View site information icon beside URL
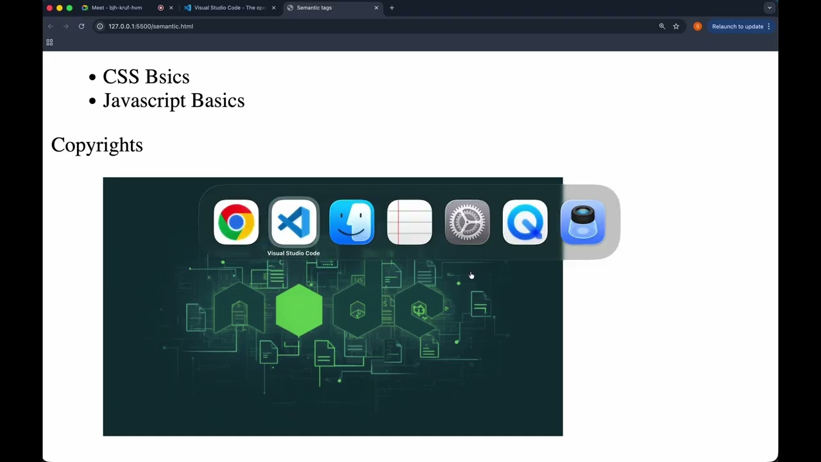Image resolution: width=821 pixels, height=462 pixels. pyautogui.click(x=99, y=26)
